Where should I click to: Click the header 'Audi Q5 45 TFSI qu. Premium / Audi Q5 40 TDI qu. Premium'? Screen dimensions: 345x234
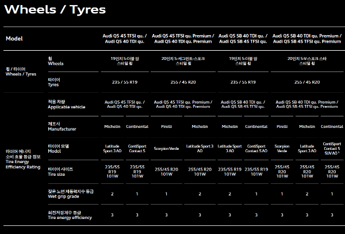(x=183, y=39)
